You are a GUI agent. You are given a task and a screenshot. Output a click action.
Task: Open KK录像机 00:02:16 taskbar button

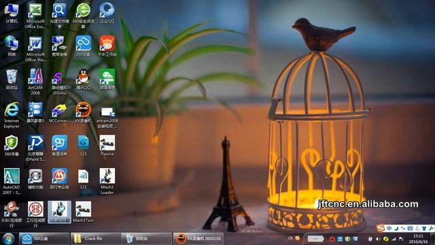click(x=198, y=239)
